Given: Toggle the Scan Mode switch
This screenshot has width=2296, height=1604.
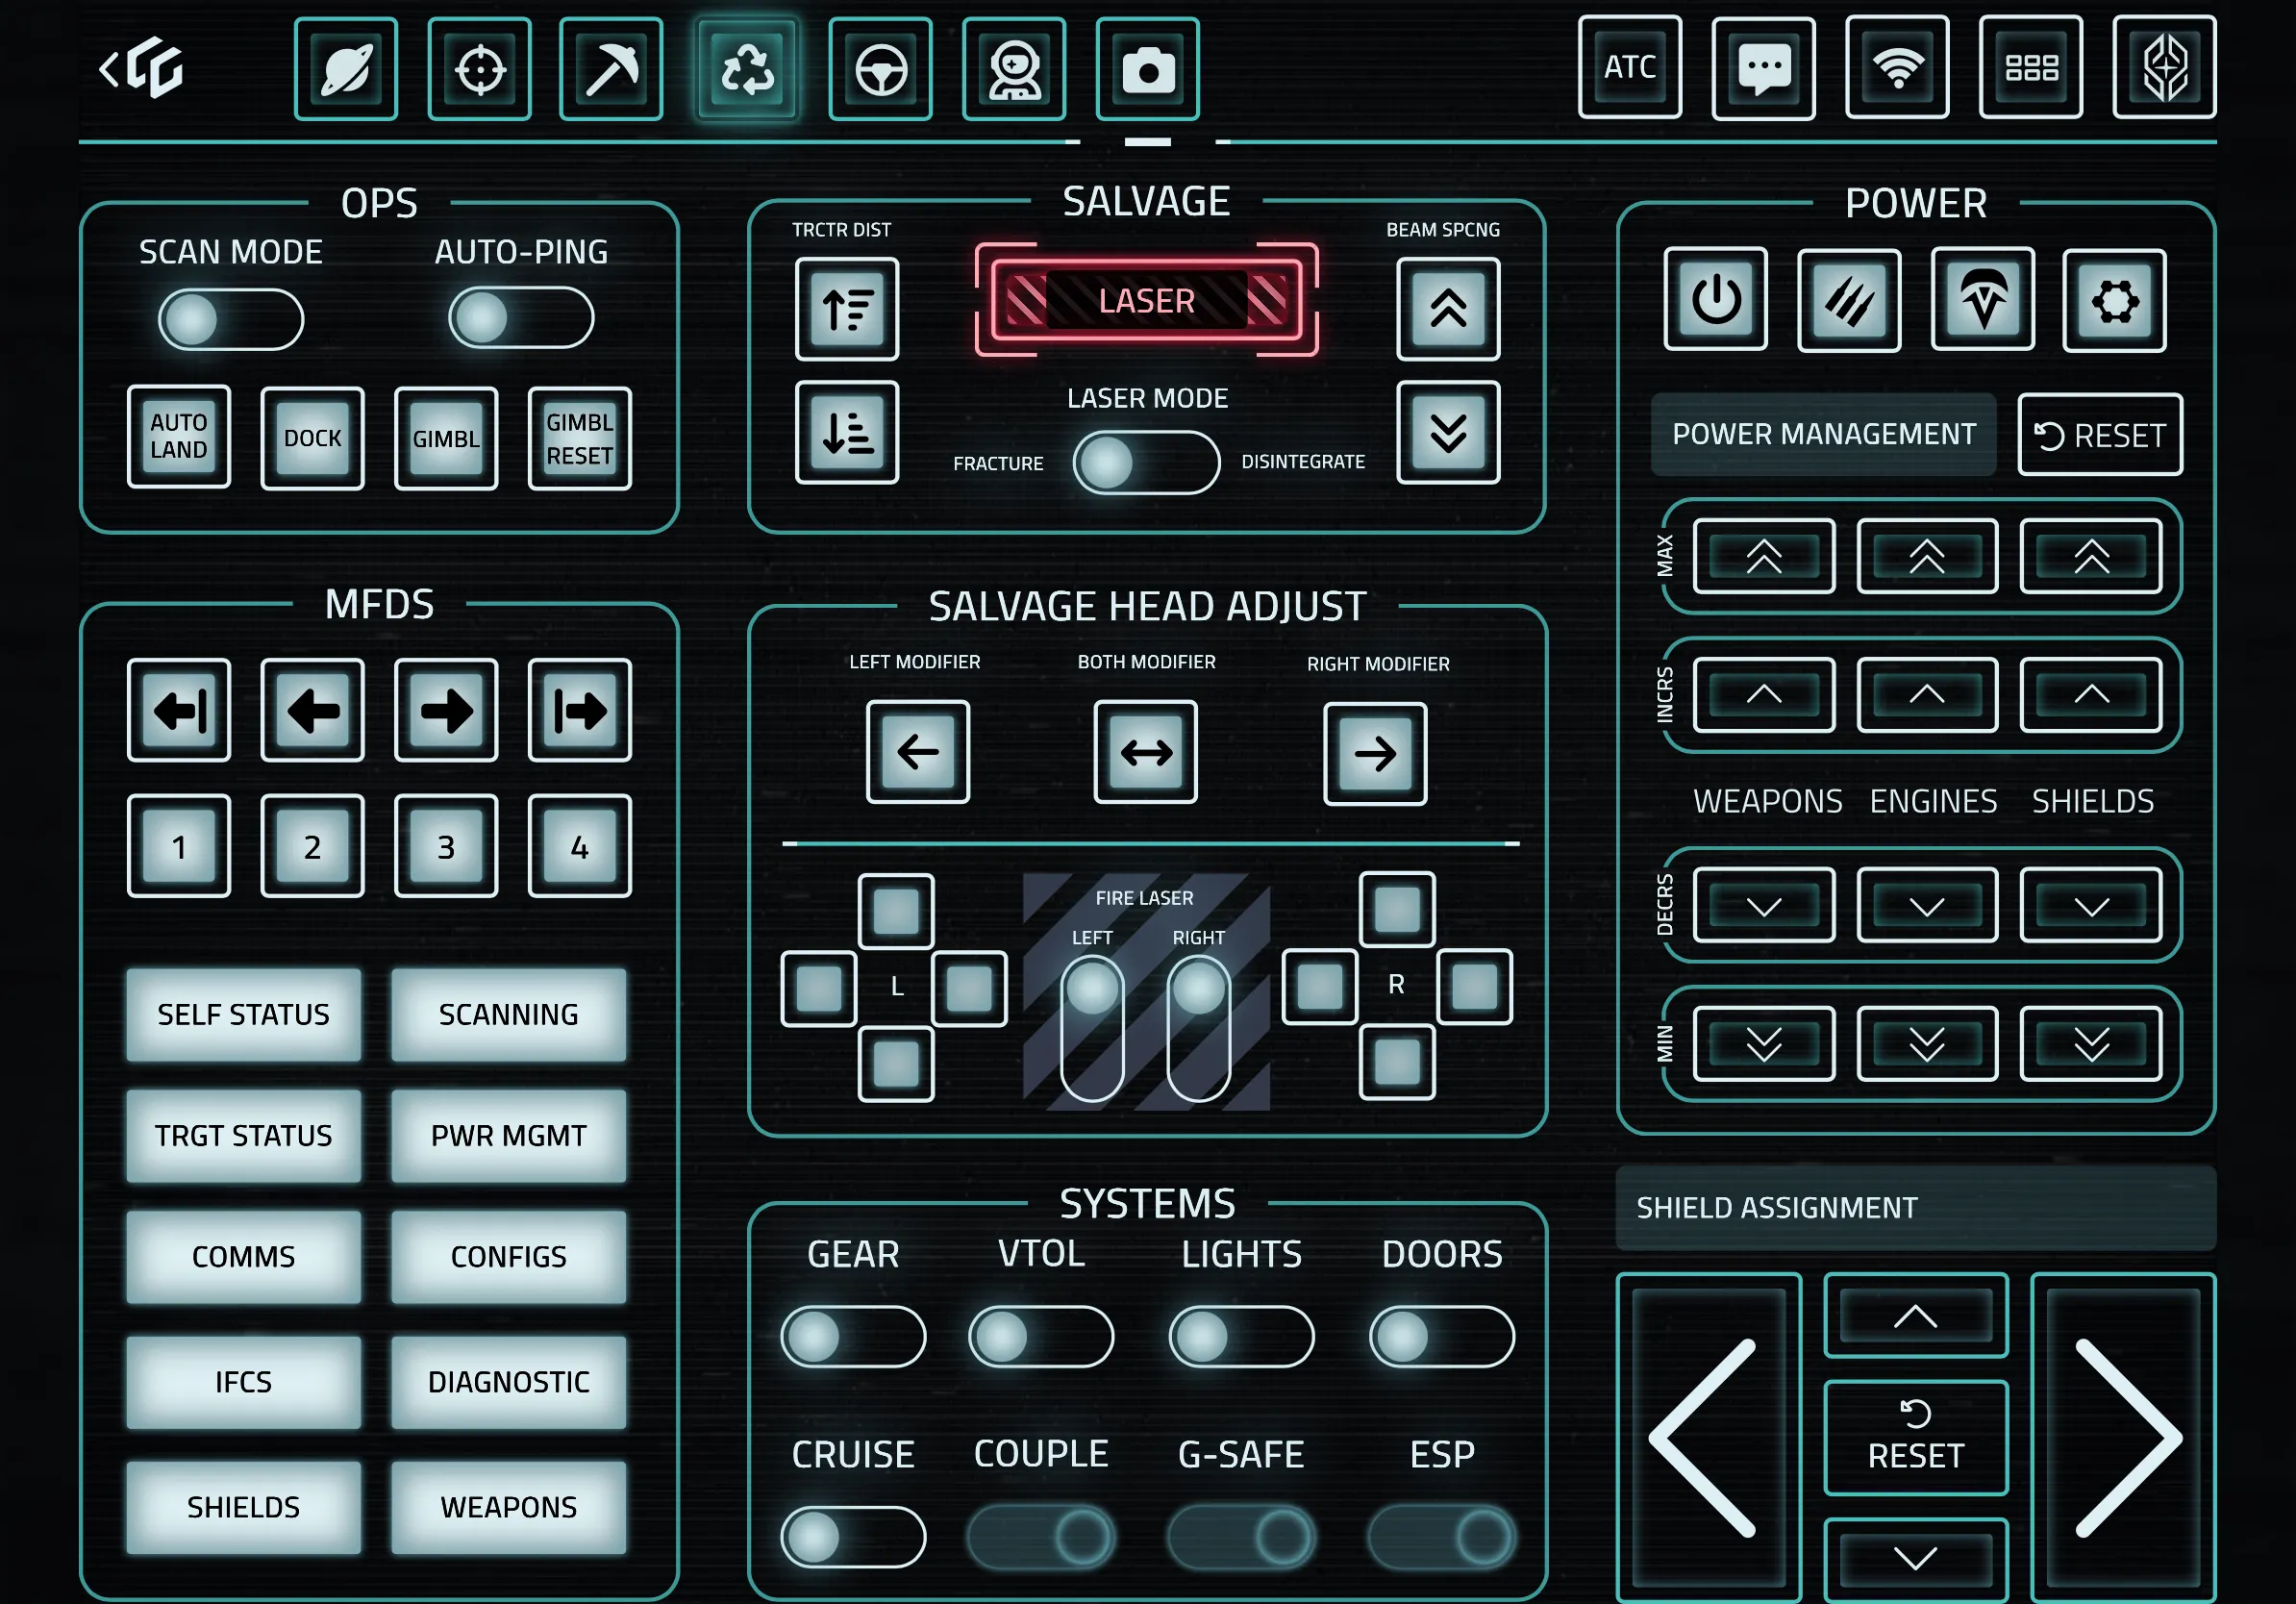Looking at the screenshot, I should coord(230,320).
